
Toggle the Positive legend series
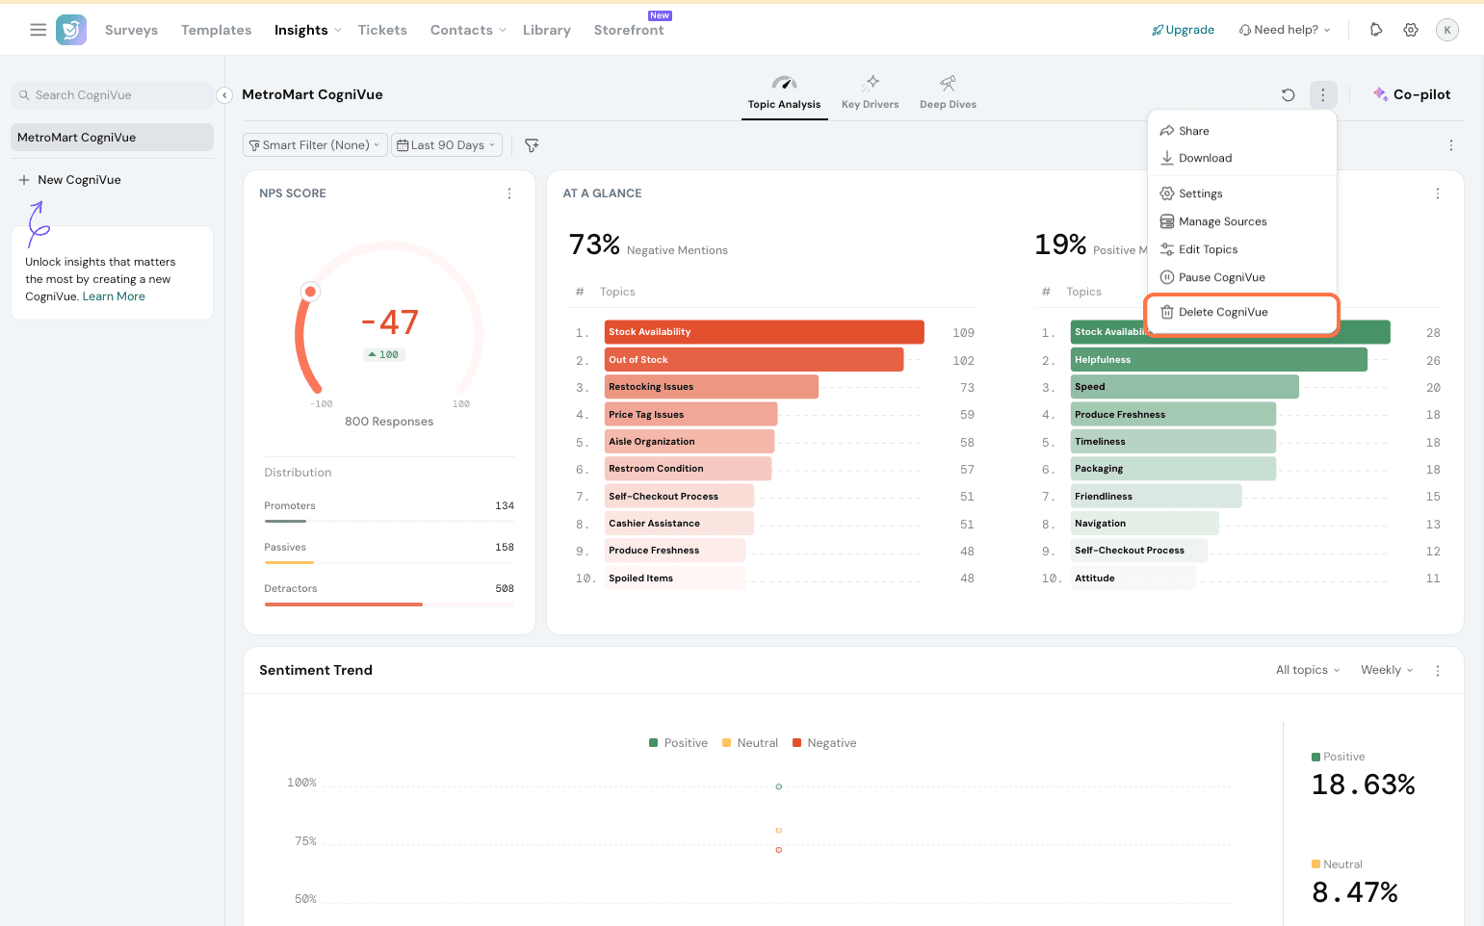(x=678, y=743)
